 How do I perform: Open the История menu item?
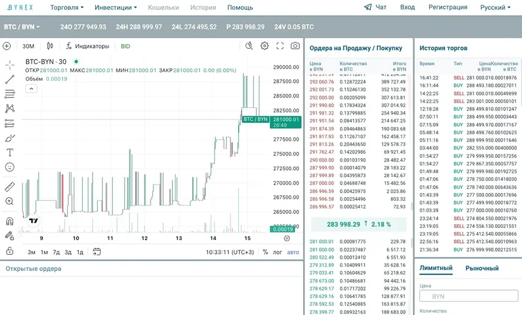pos(203,7)
